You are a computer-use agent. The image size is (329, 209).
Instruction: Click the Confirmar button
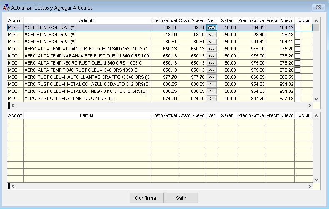tap(146, 198)
